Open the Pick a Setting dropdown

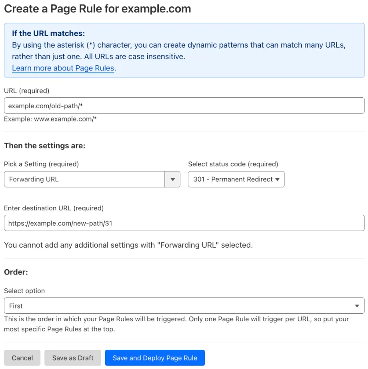pos(92,179)
